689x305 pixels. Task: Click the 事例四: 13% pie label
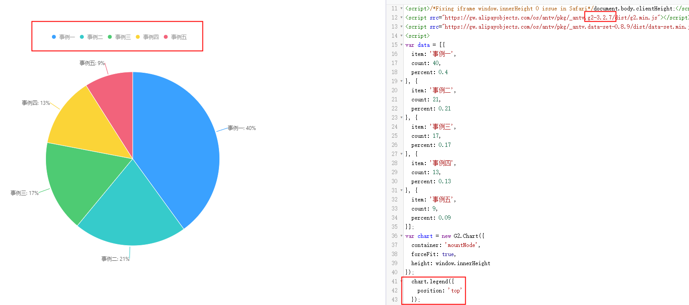[36, 103]
